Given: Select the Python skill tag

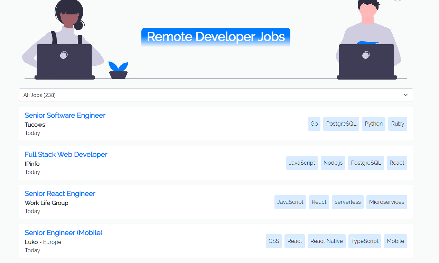Looking at the screenshot, I should point(373,124).
